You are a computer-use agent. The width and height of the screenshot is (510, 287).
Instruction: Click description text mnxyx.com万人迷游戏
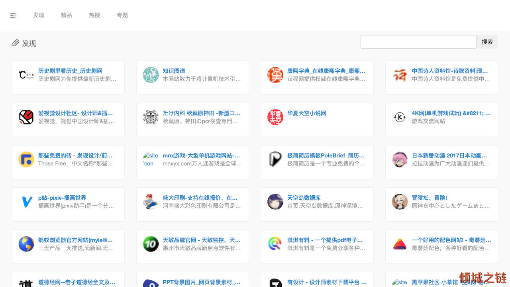202,163
